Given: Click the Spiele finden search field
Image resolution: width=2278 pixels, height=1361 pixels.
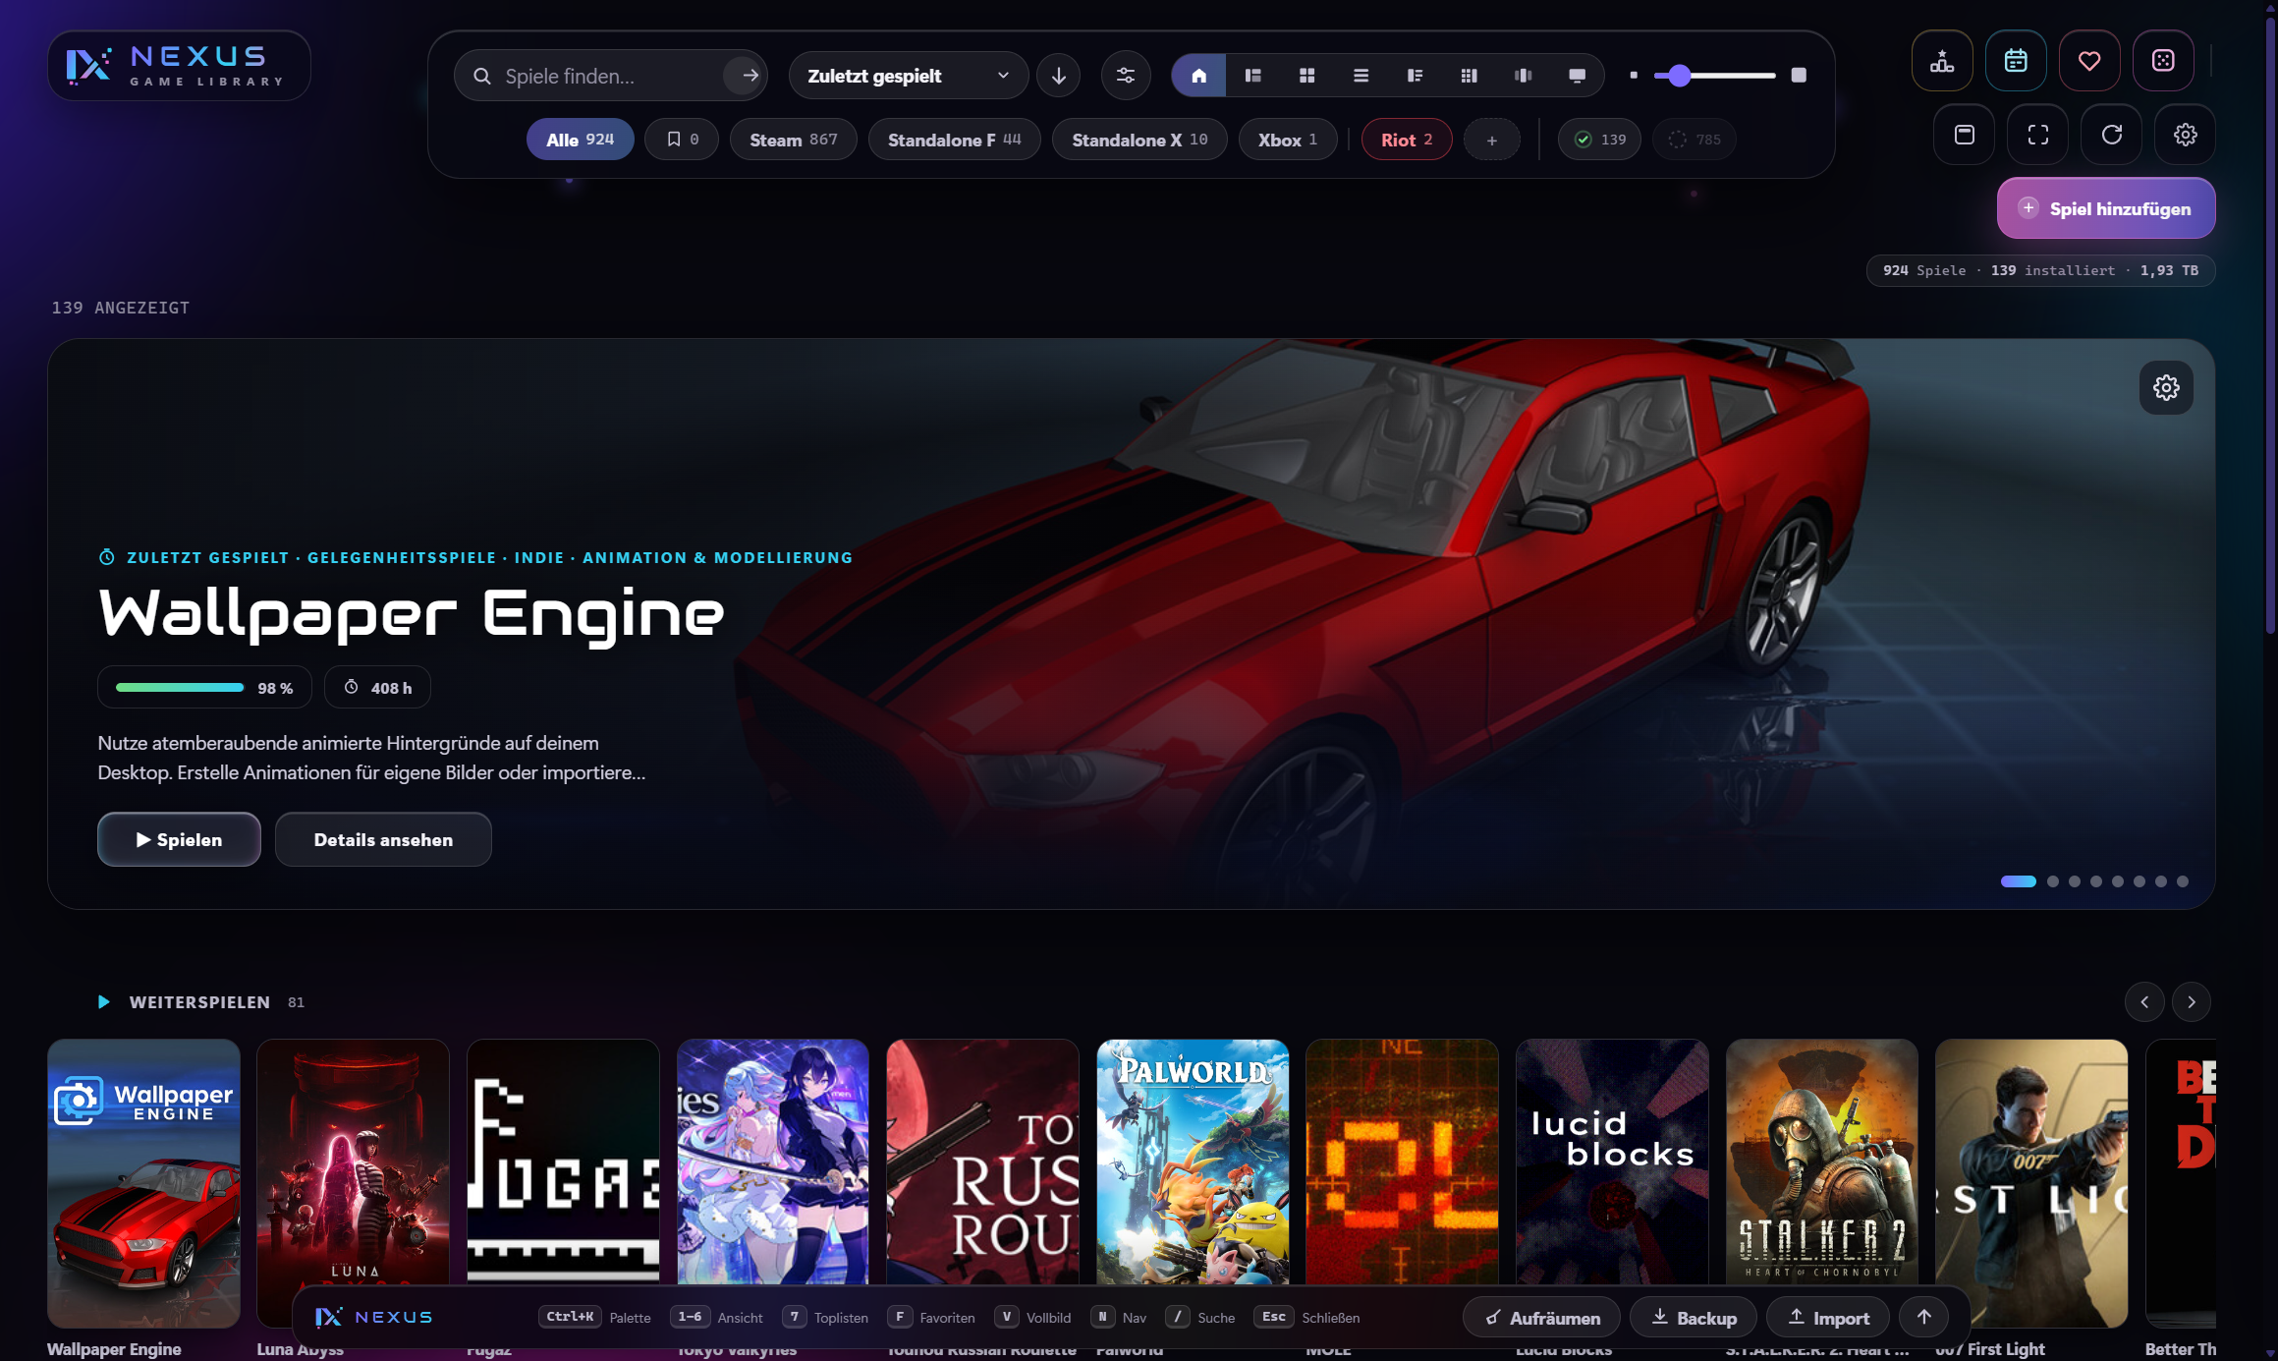Looking at the screenshot, I should click(611, 76).
